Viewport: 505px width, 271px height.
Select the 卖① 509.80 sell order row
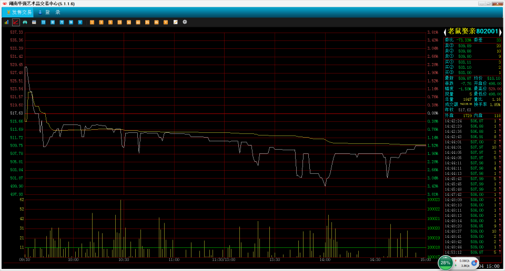point(473,56)
